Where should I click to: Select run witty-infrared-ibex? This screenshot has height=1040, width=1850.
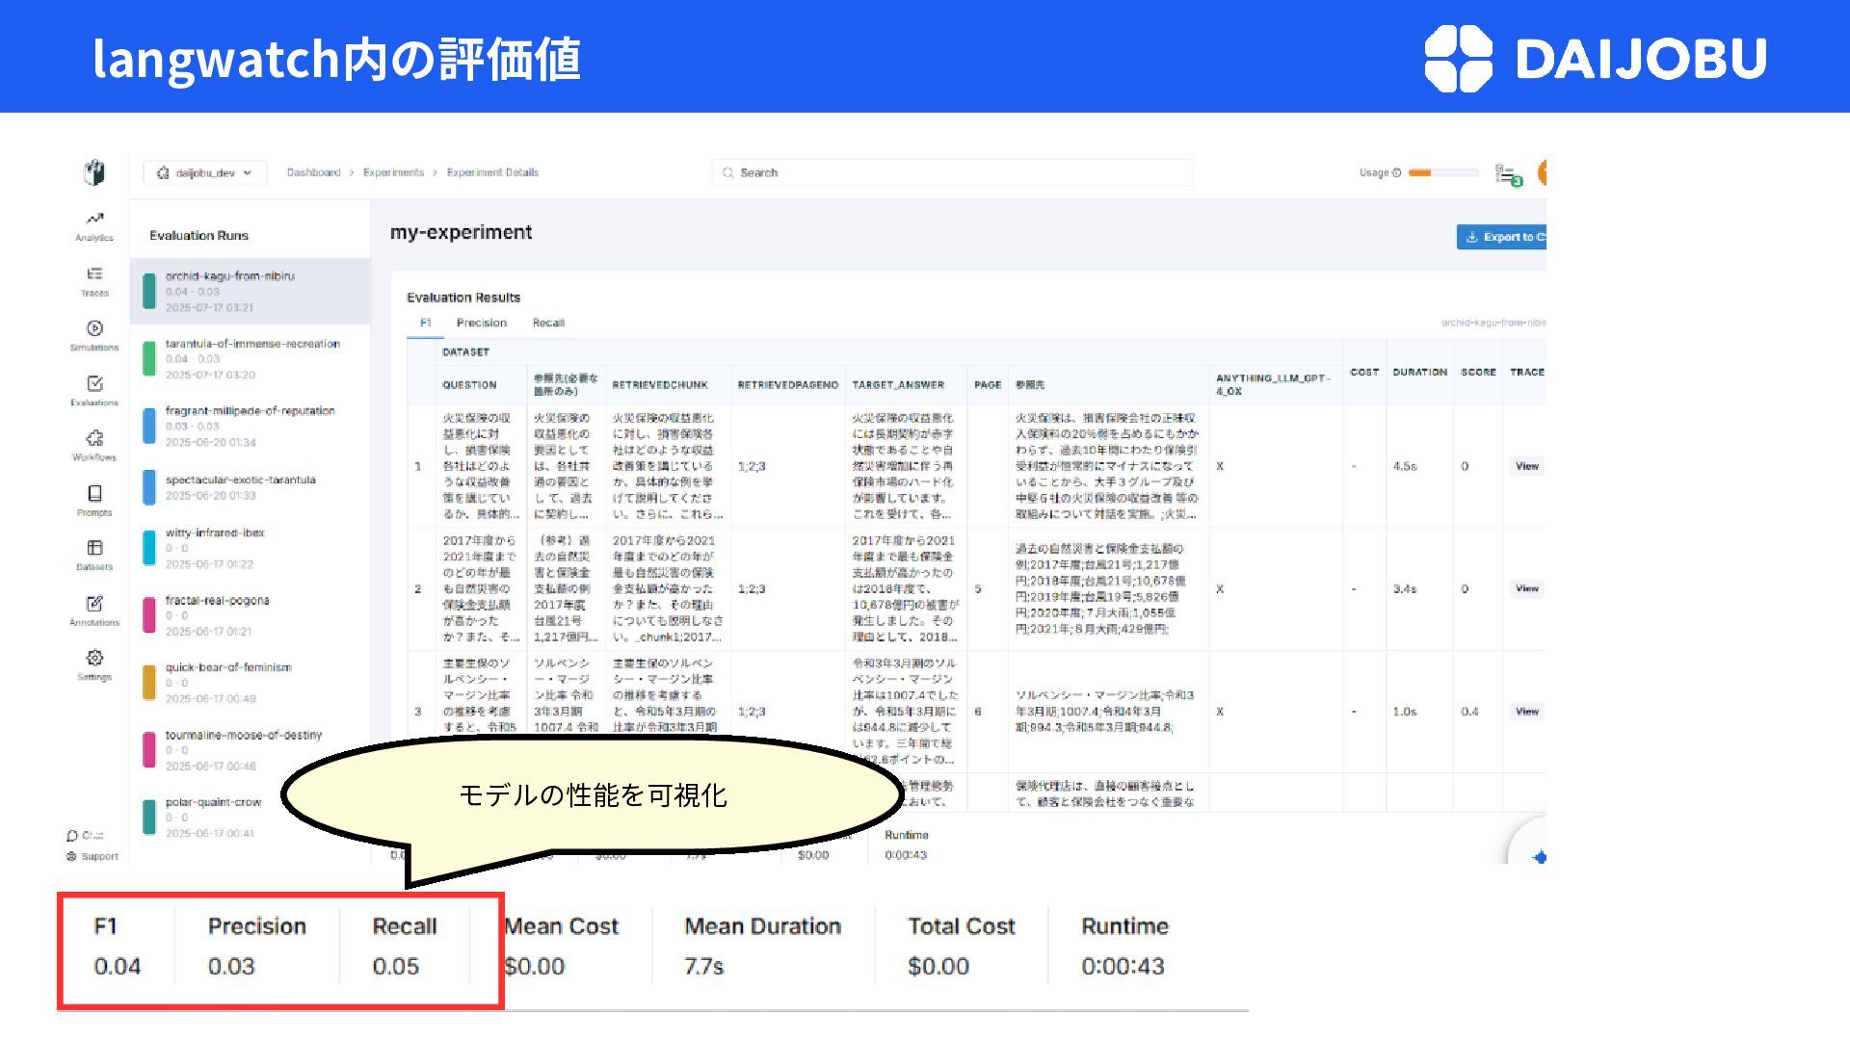251,548
